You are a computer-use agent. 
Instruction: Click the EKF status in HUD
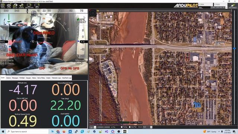click(x=42, y=68)
